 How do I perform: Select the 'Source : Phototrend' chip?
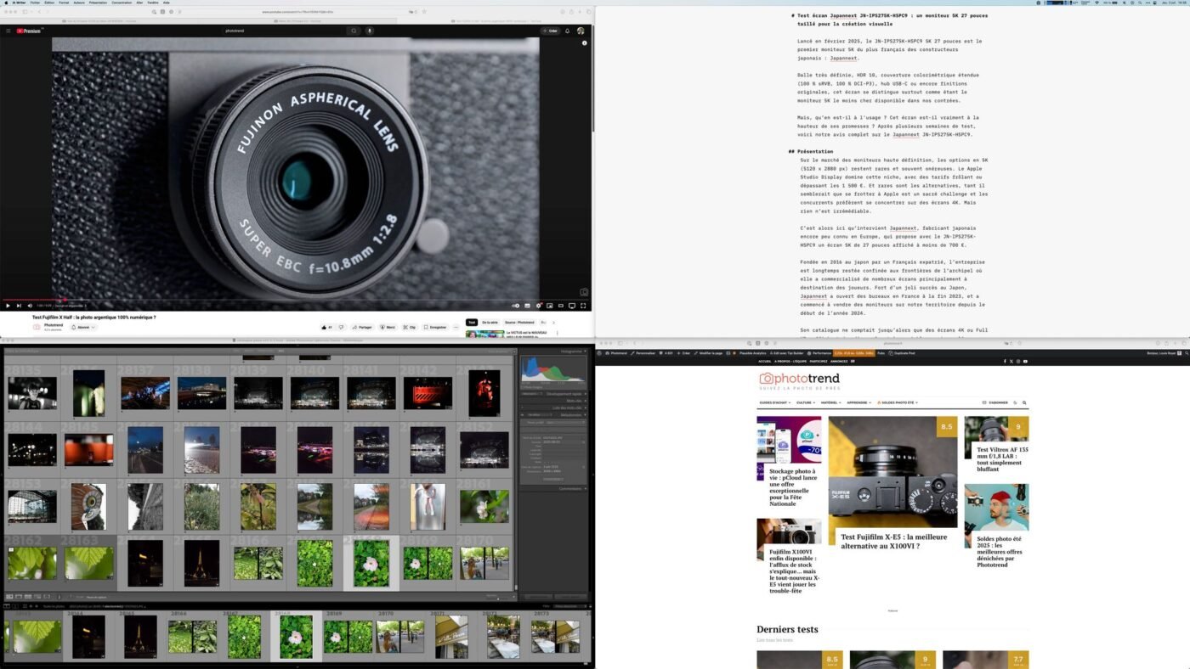coord(519,323)
